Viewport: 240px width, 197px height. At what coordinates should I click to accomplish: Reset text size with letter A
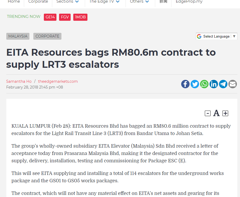tap(216, 113)
